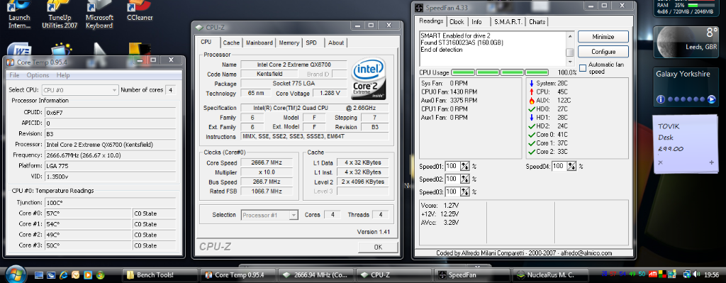Switch to the Info tab in SpeedFan
726x283 pixels.
[x=476, y=22]
